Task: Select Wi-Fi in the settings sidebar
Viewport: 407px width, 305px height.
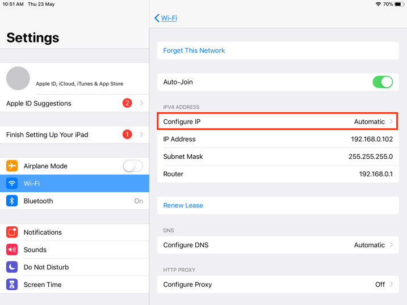Action: (74, 184)
